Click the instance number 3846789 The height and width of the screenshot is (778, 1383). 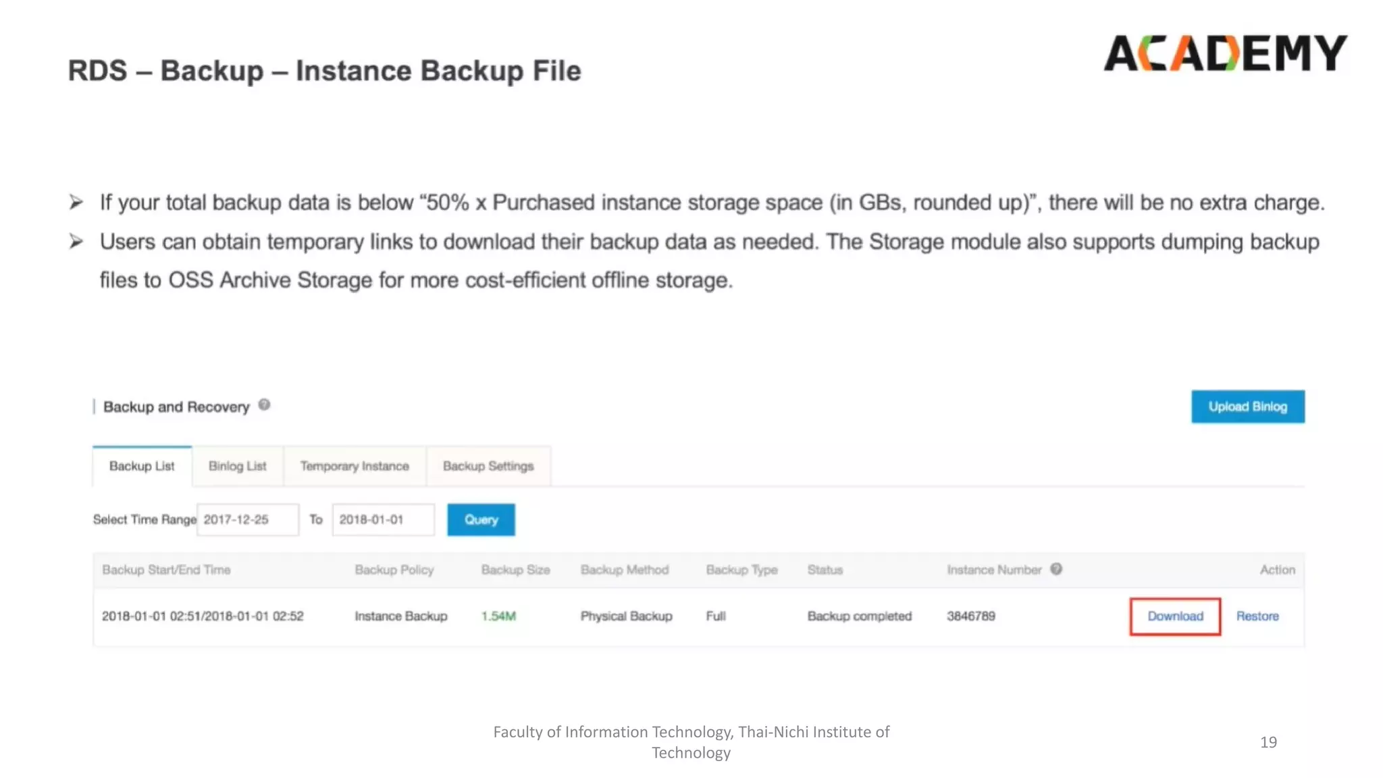970,616
